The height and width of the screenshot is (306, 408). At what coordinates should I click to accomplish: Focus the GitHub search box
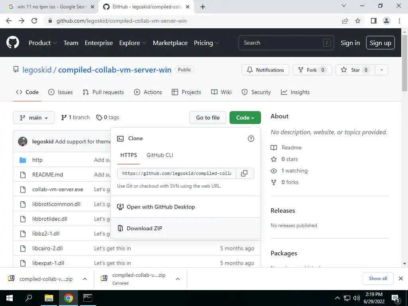click(286, 43)
